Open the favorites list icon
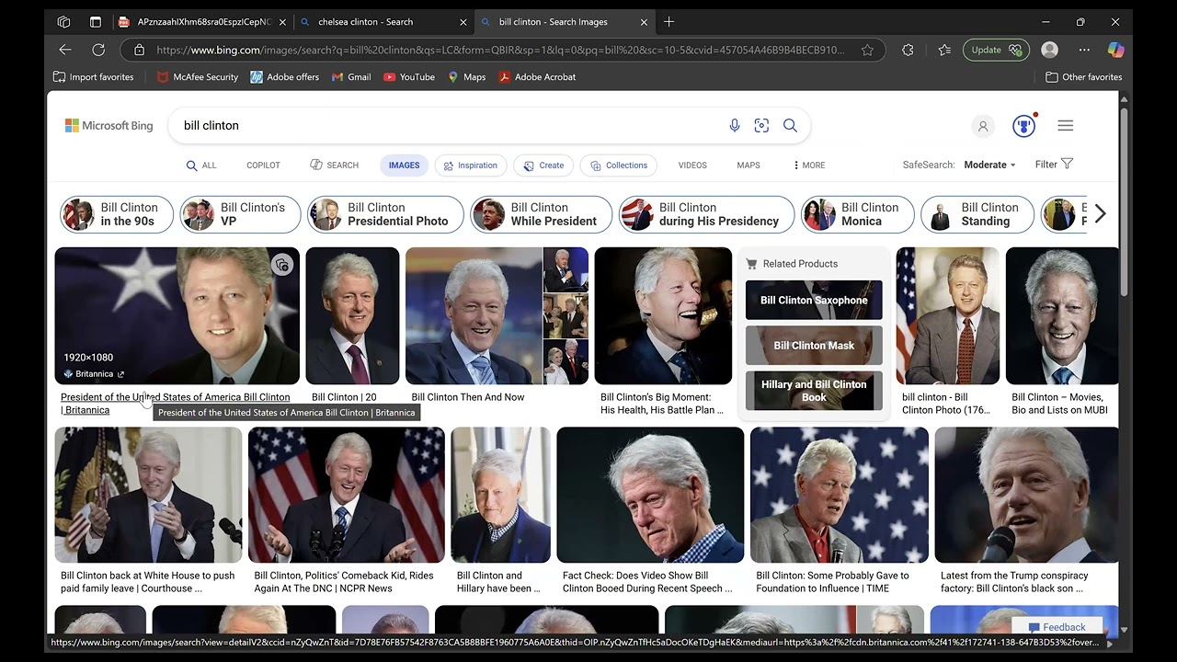Screen dimensions: 1177x662 (944, 50)
